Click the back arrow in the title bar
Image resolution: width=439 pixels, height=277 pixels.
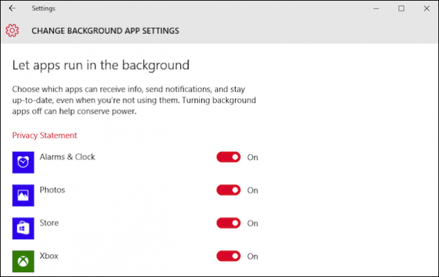[12, 9]
